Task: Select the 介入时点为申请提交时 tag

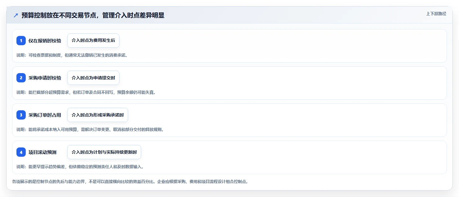Action: coord(93,78)
